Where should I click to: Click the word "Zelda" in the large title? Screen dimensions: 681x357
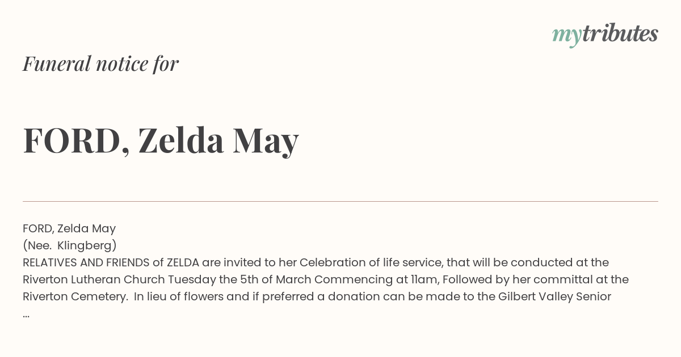(181, 141)
